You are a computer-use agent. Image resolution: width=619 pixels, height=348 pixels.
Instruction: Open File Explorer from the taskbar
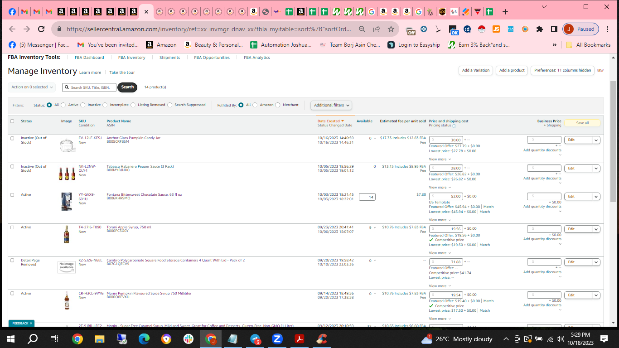(100, 339)
